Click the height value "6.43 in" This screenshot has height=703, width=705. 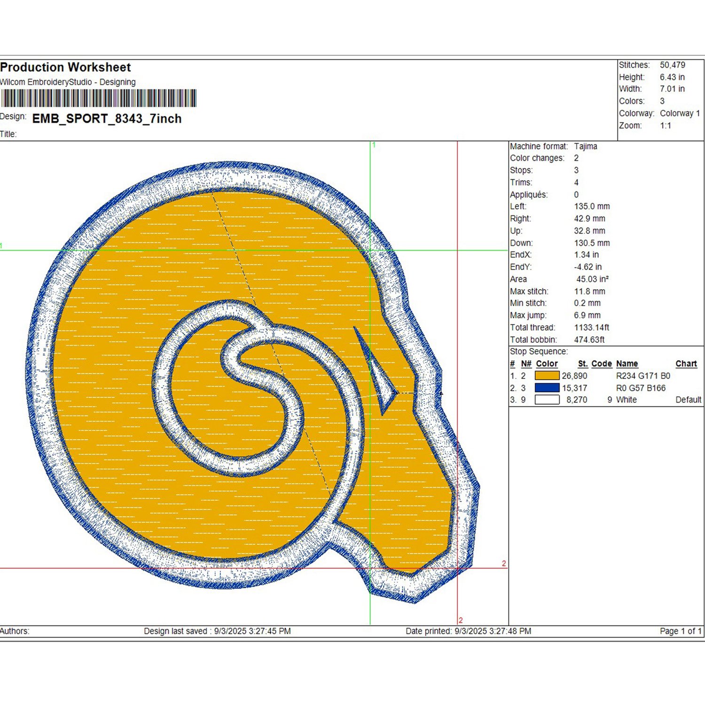click(x=672, y=77)
